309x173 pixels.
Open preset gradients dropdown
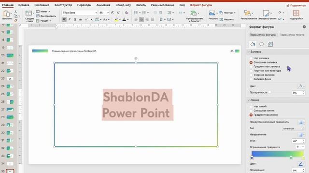[x=301, y=122]
